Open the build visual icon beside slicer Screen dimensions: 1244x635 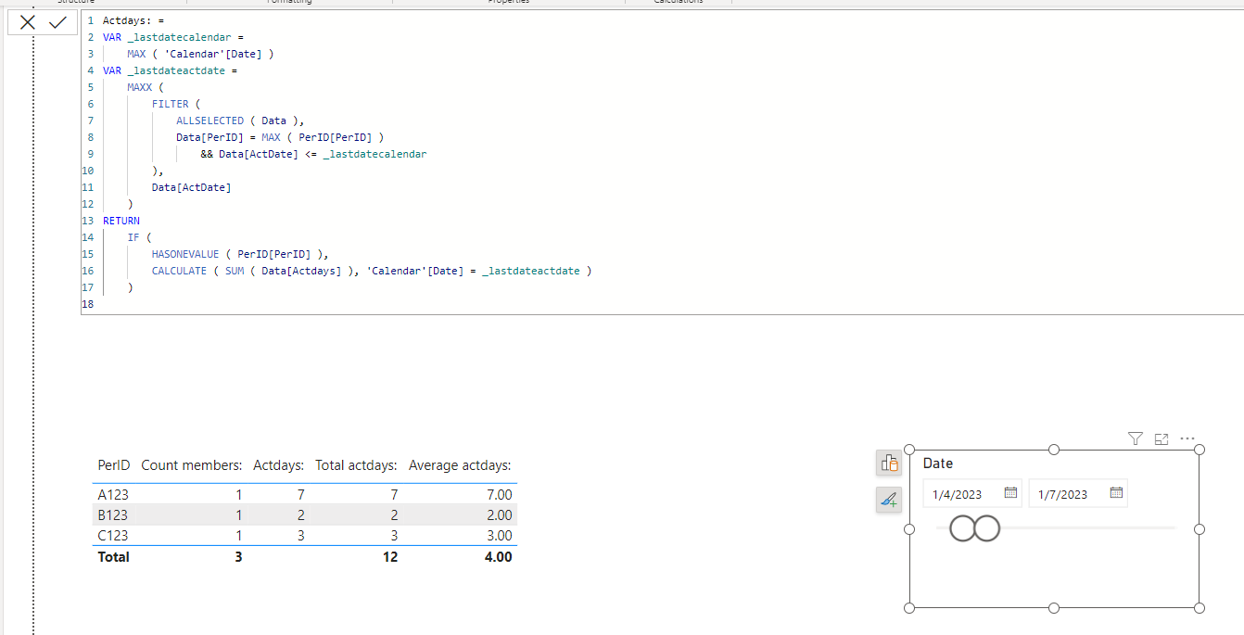tap(889, 463)
